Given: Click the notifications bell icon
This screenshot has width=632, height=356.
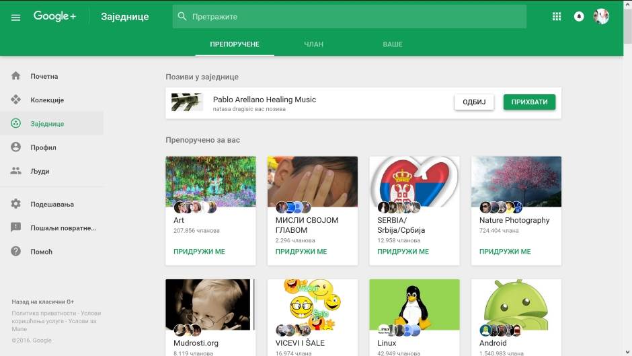Looking at the screenshot, I should click(x=579, y=17).
